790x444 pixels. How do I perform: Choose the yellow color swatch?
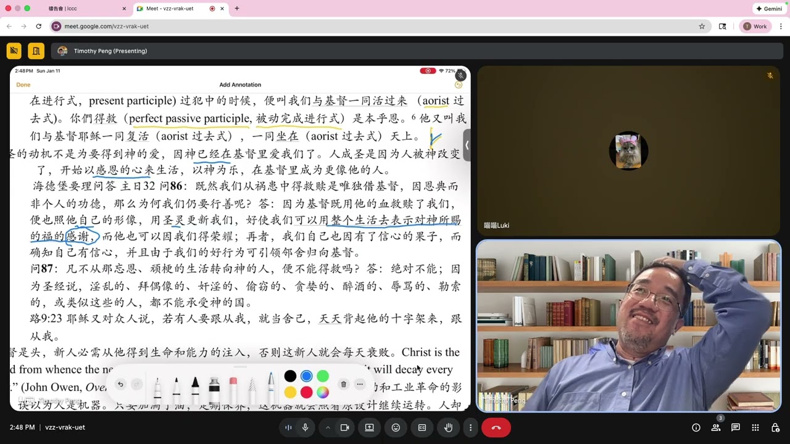click(290, 392)
